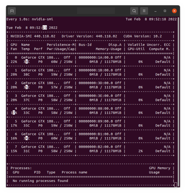The image size is (186, 194).
Task: Click the 38C temperature value
Action: (x=27, y=74)
